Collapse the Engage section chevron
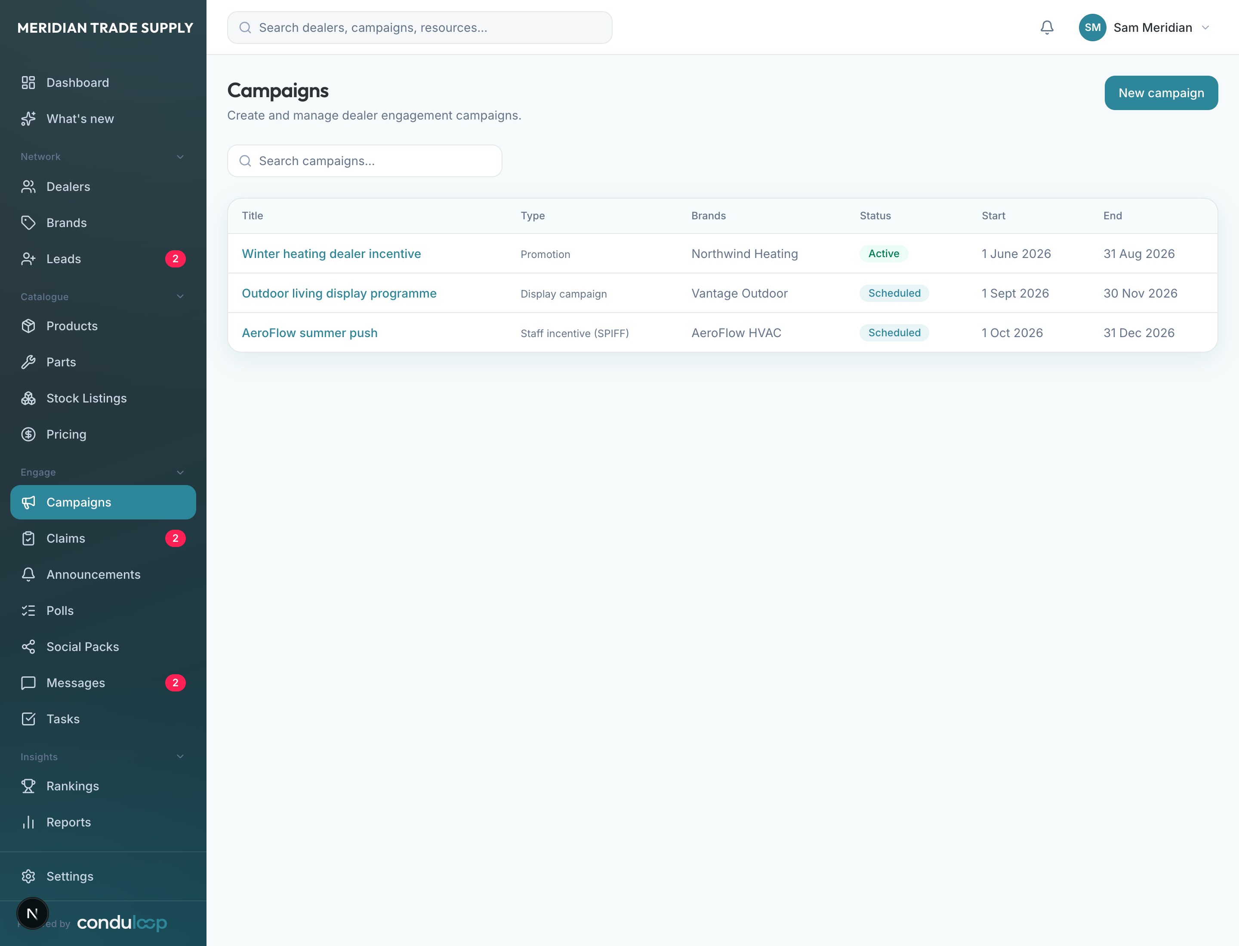The image size is (1239, 946). coord(180,473)
